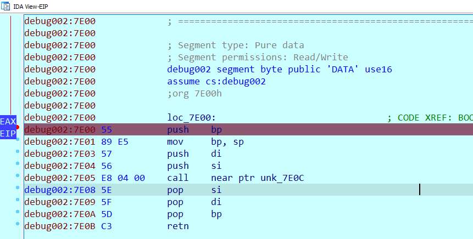Screen dimensions: 473x239
Task: Remove the red breakpoint dot at 7E00
Action: tap(18, 127)
